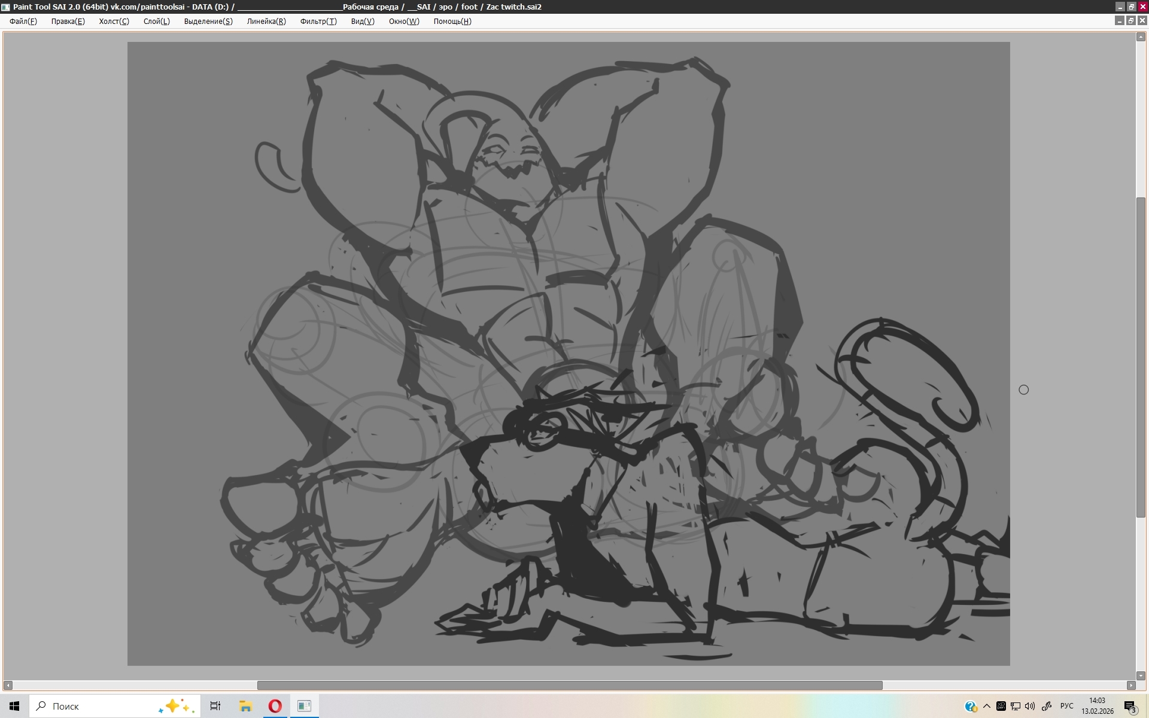Open the Окно menu
Screen dimensions: 1149x718
pyautogui.click(x=403, y=21)
